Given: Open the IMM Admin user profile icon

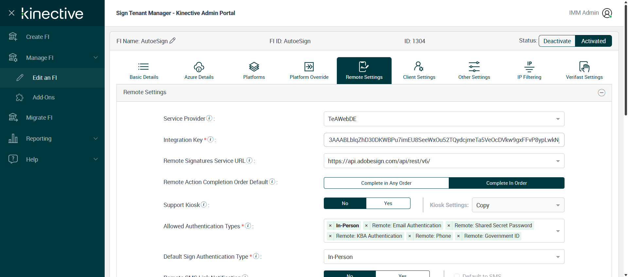Looking at the screenshot, I should (x=607, y=13).
